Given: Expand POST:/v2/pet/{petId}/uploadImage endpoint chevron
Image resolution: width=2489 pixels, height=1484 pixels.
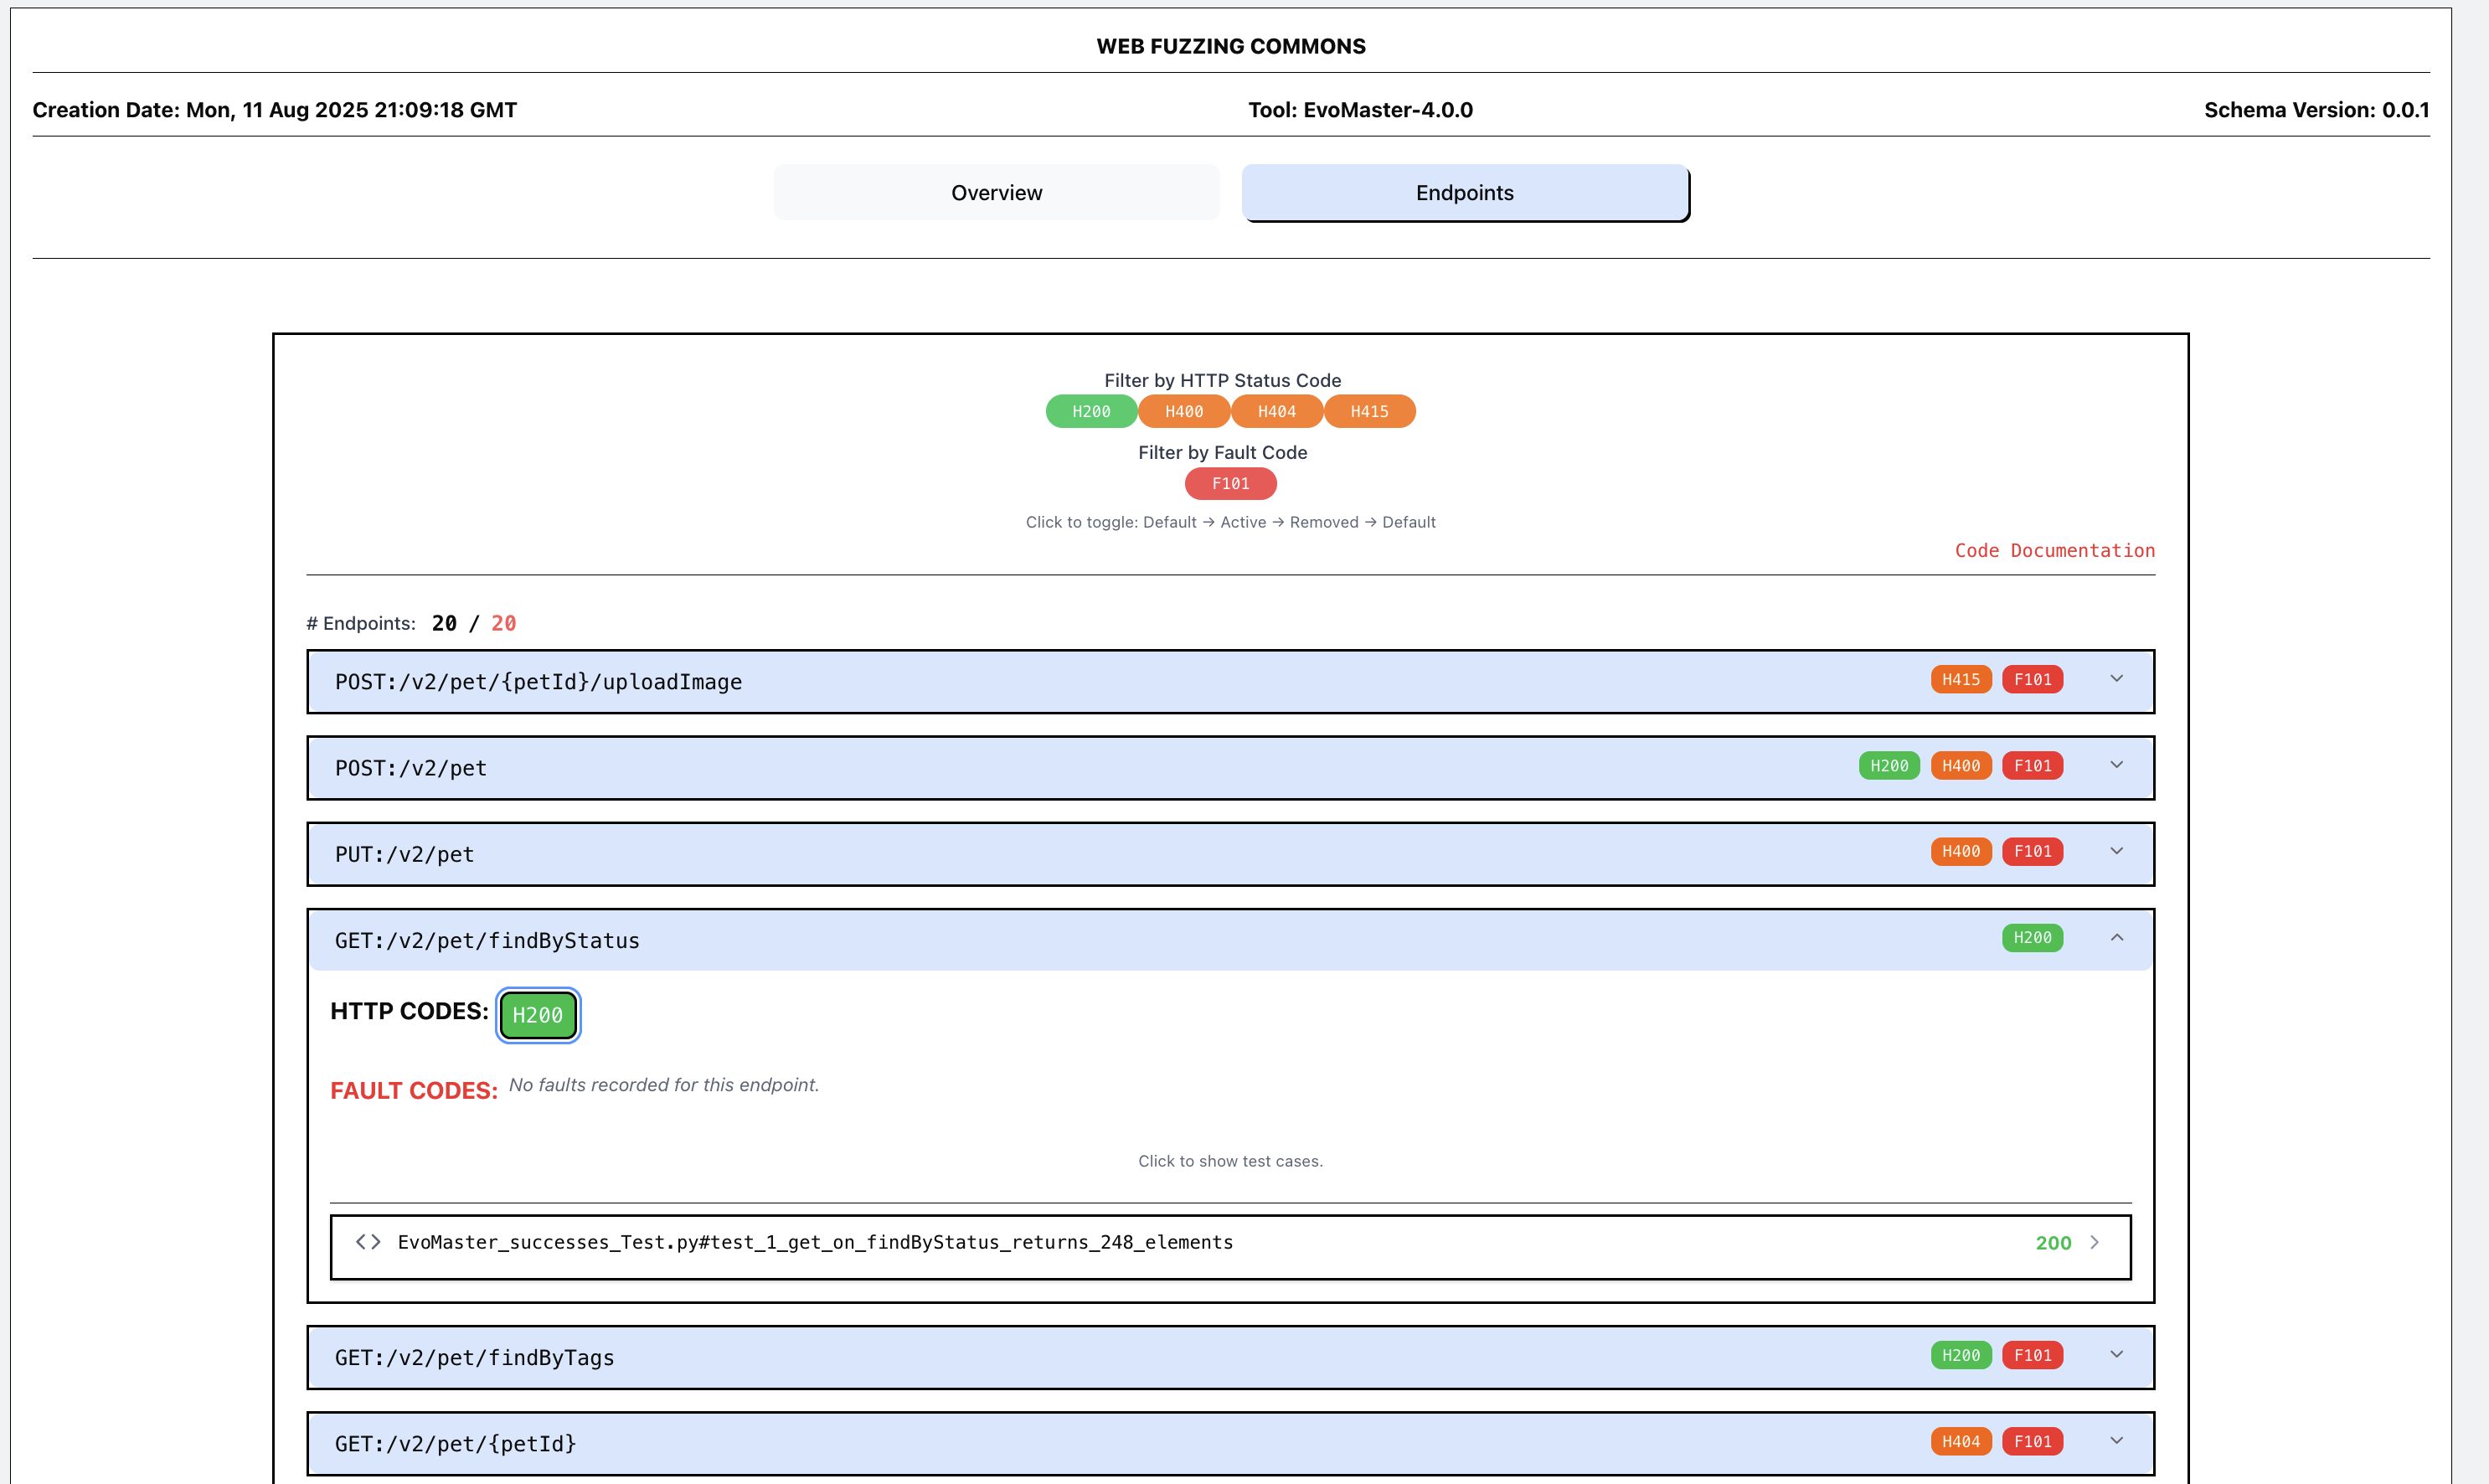Looking at the screenshot, I should [x=2116, y=679].
